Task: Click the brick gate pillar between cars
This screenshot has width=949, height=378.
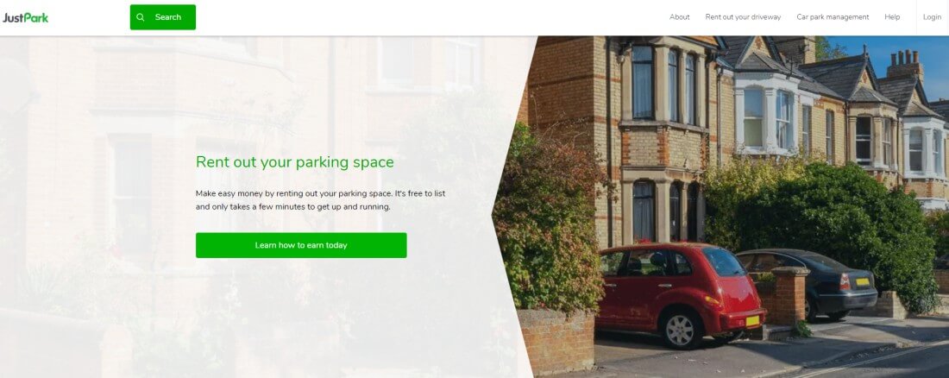Action: pos(789,297)
